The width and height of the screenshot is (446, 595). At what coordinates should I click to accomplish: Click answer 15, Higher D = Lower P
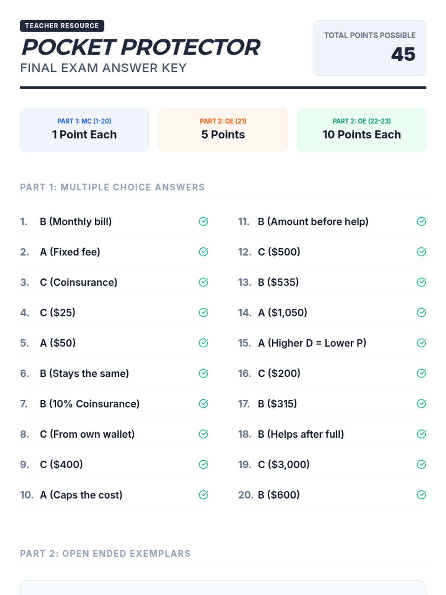(x=312, y=343)
